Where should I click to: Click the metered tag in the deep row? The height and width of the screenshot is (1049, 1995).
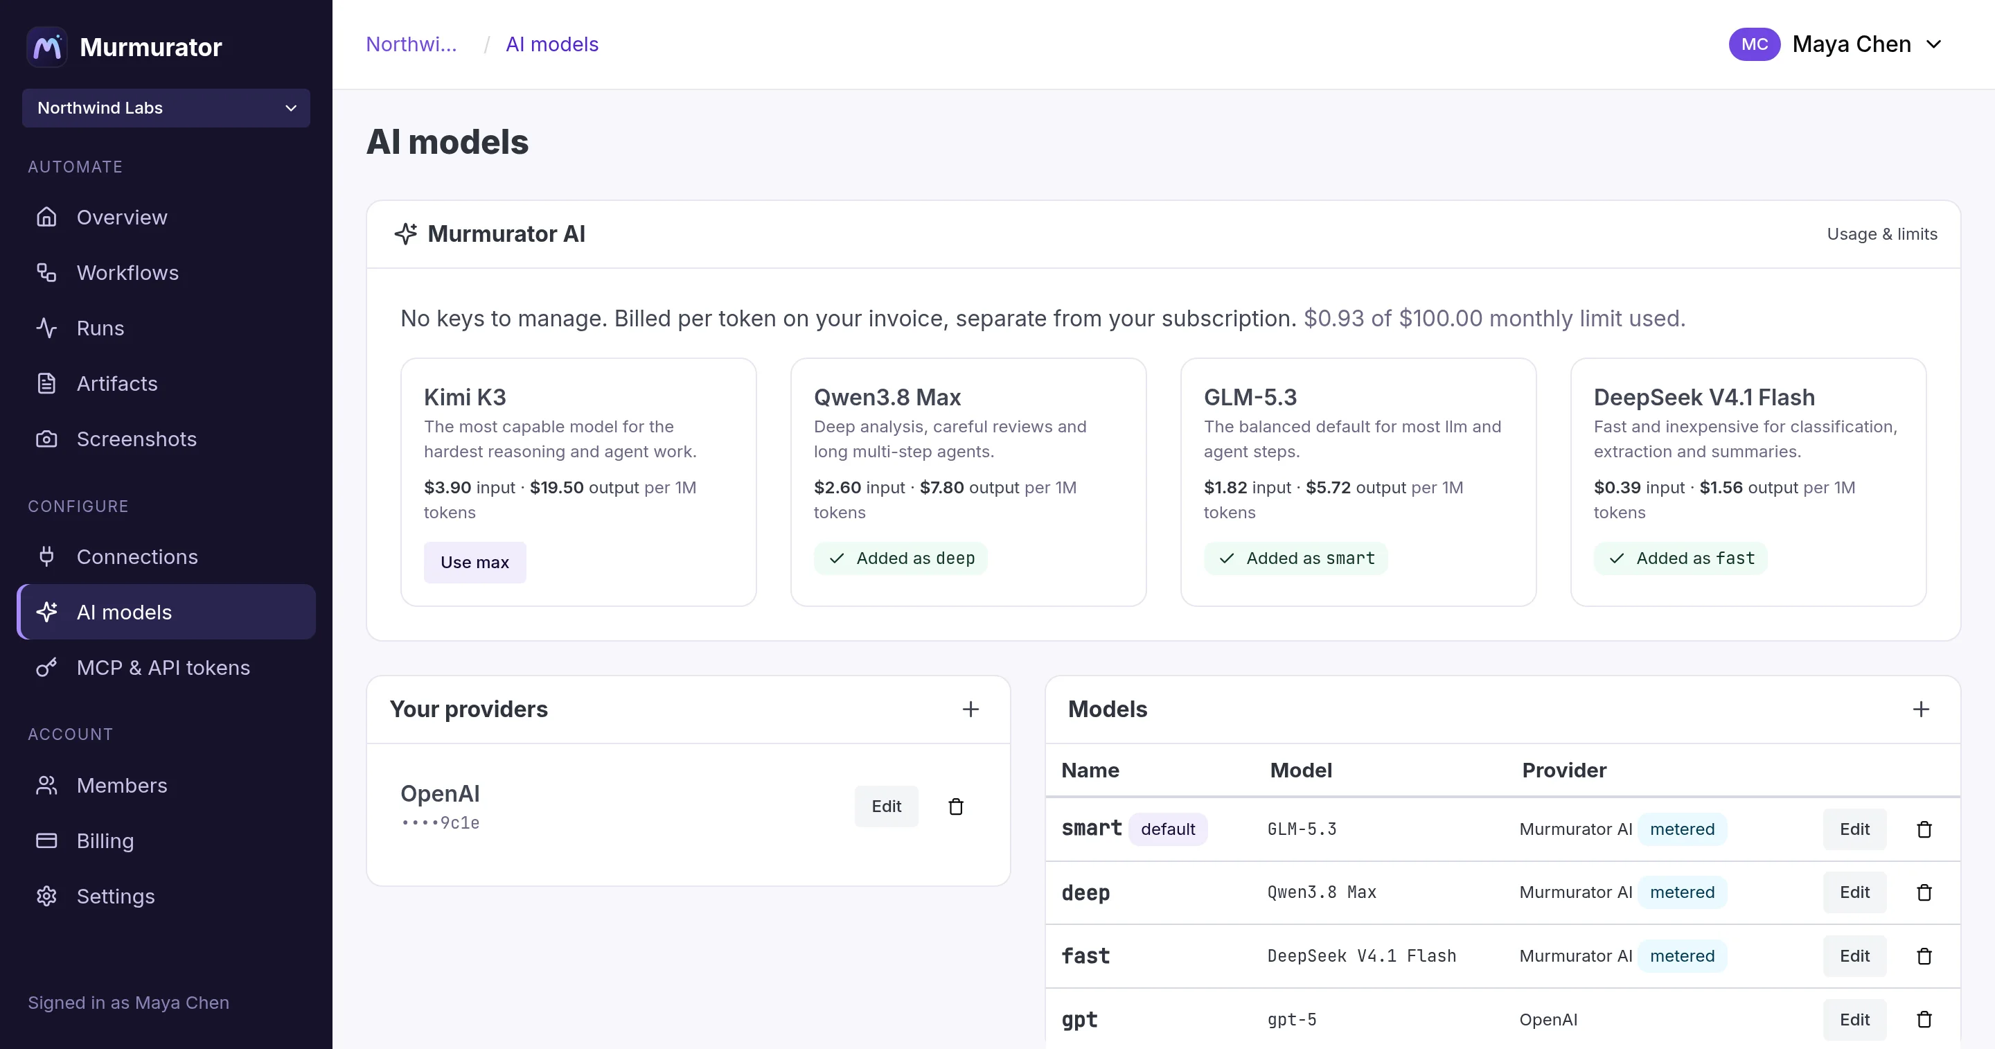tap(1682, 892)
